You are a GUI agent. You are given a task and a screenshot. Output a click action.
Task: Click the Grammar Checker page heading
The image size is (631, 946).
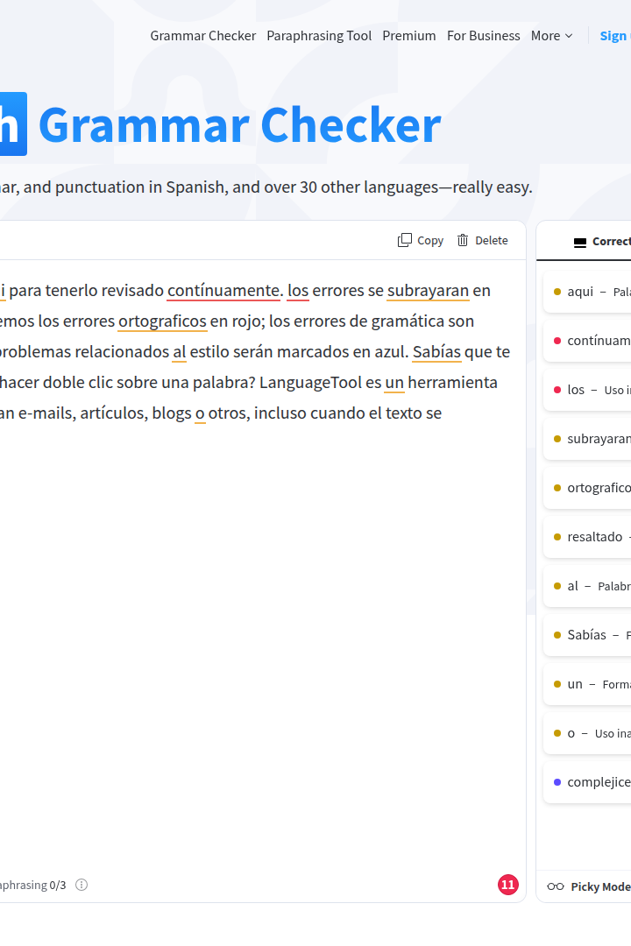[x=240, y=125]
